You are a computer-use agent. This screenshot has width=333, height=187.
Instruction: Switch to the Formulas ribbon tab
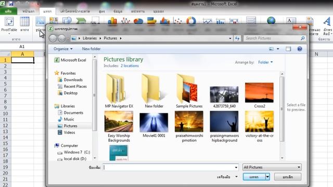(102, 11)
